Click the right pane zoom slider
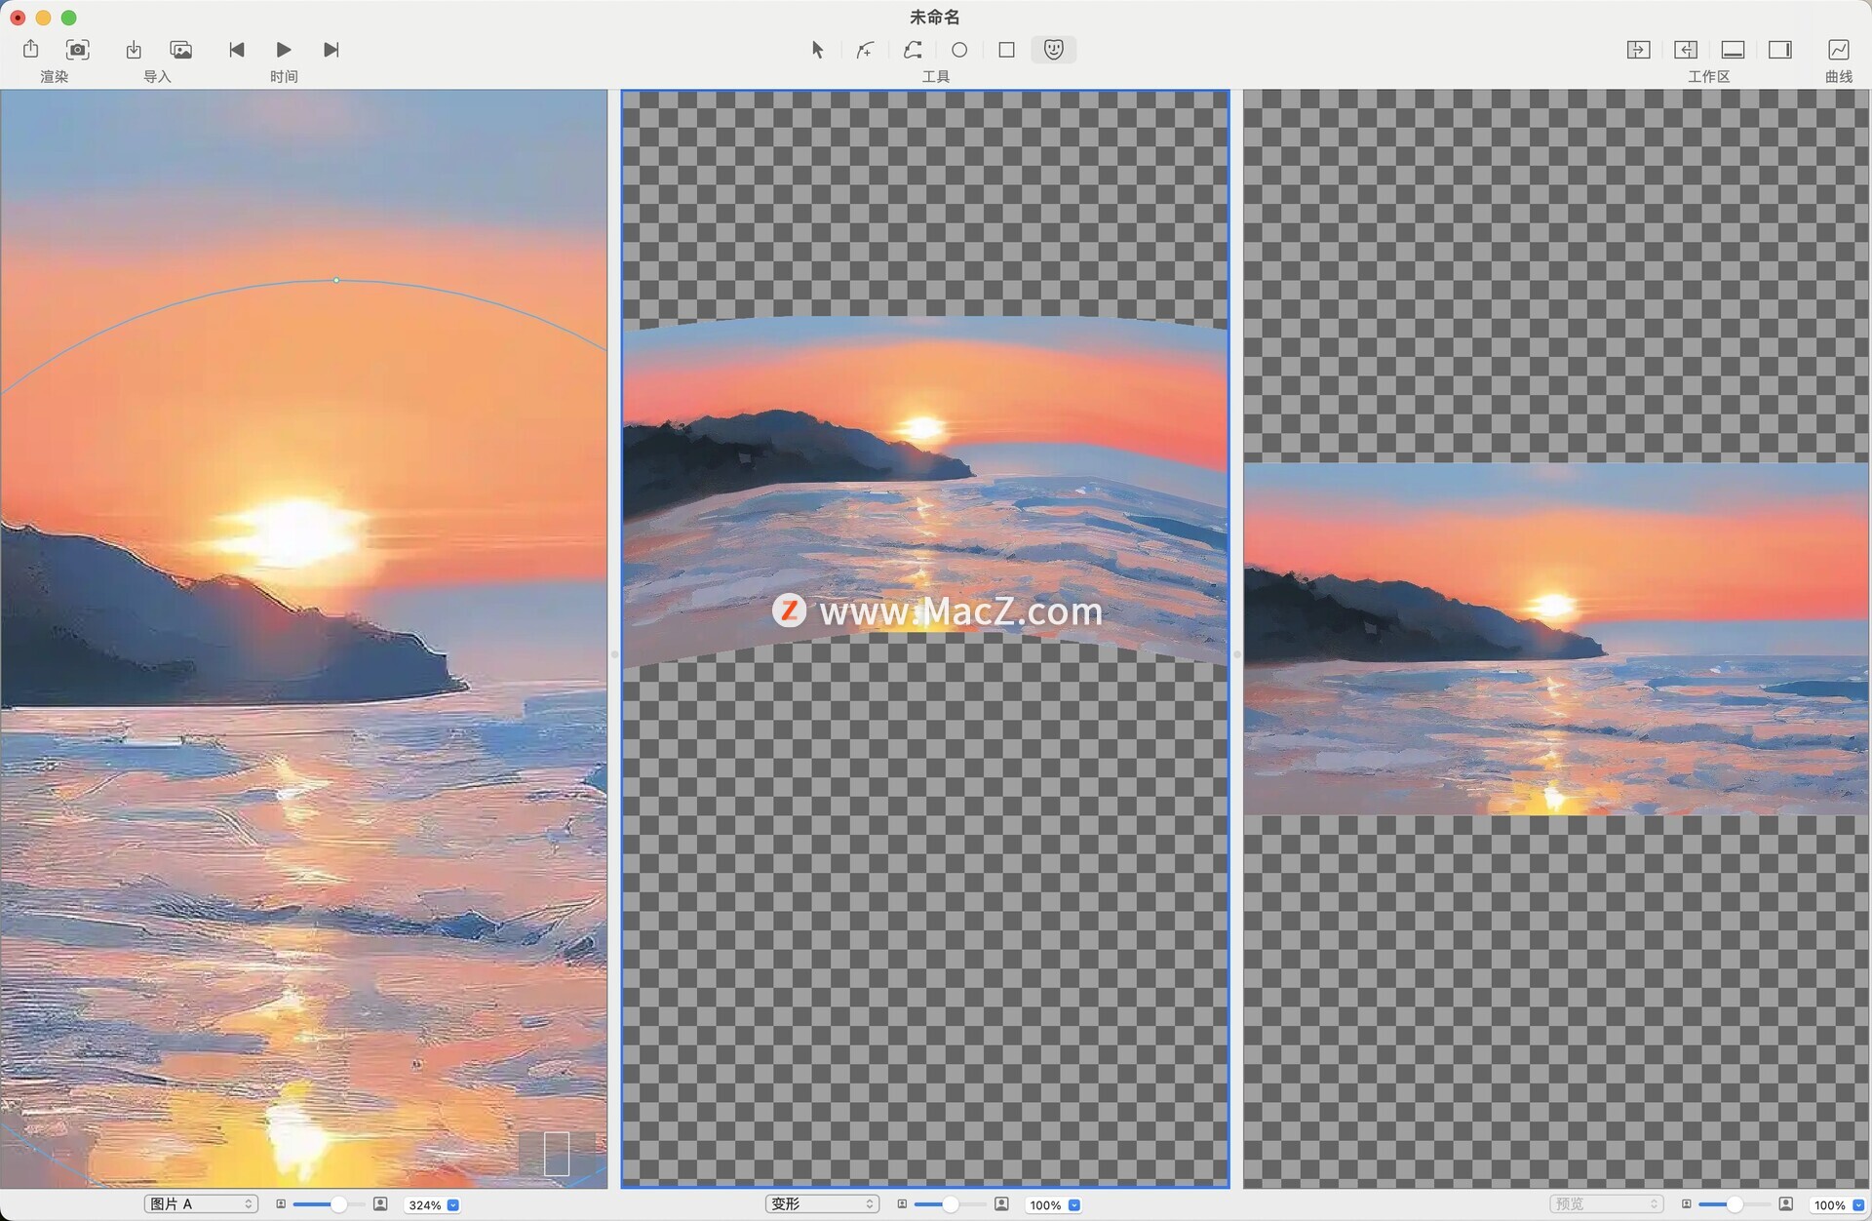The image size is (1872, 1221). click(1735, 1204)
